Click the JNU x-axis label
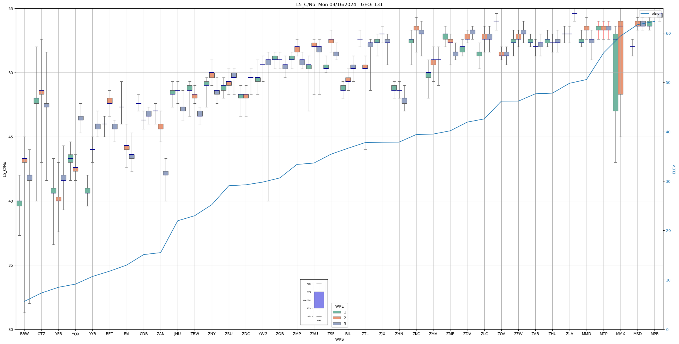 178,334
